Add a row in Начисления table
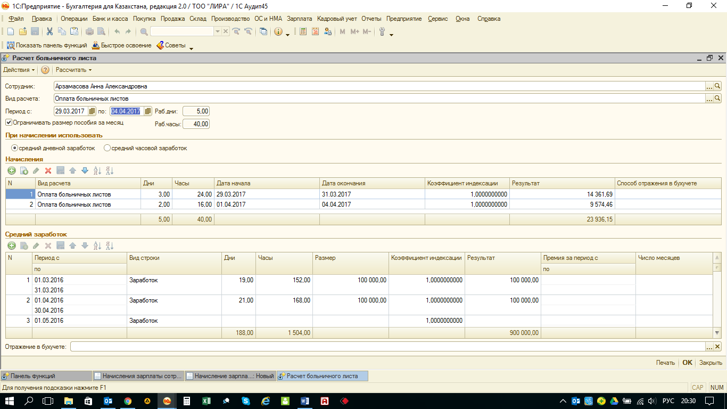Screen dimensions: 727x409 pyautogui.click(x=11, y=170)
